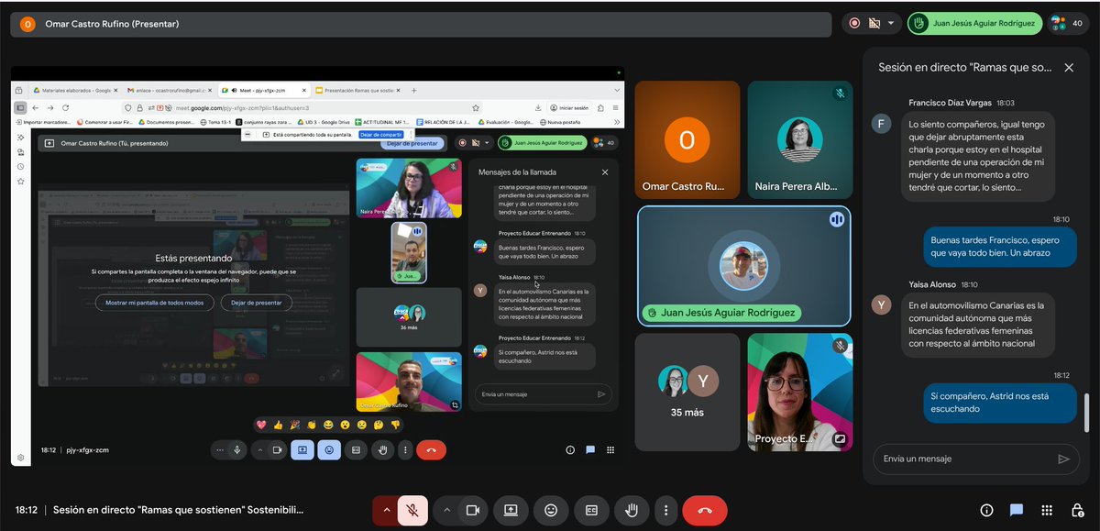Raise hand using main bottom bar button
This screenshot has height=531, width=1100.
click(632, 510)
